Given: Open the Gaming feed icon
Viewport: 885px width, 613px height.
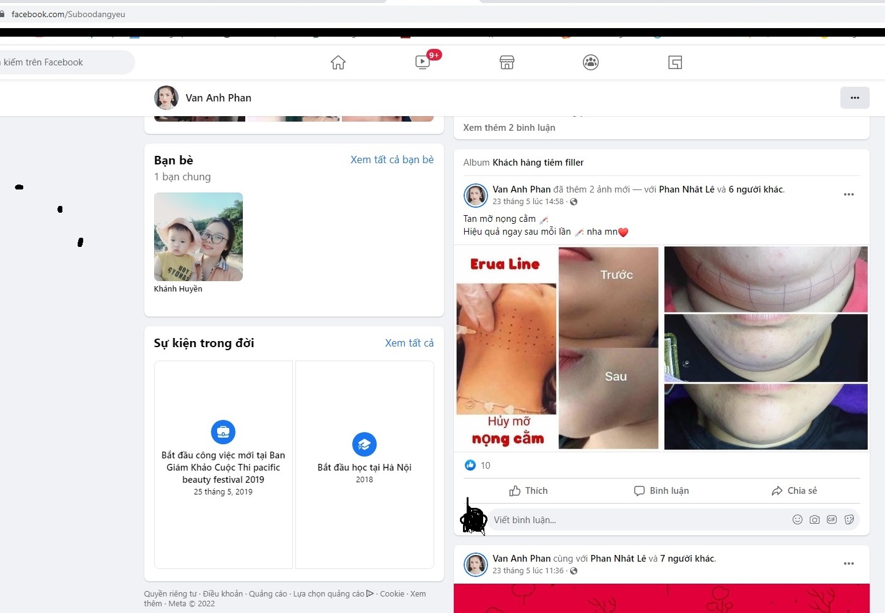Looking at the screenshot, I should click(x=675, y=62).
